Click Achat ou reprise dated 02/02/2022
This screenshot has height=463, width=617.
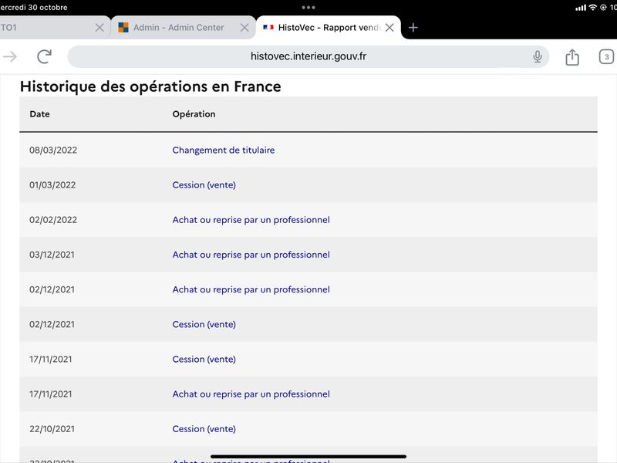pyautogui.click(x=251, y=220)
